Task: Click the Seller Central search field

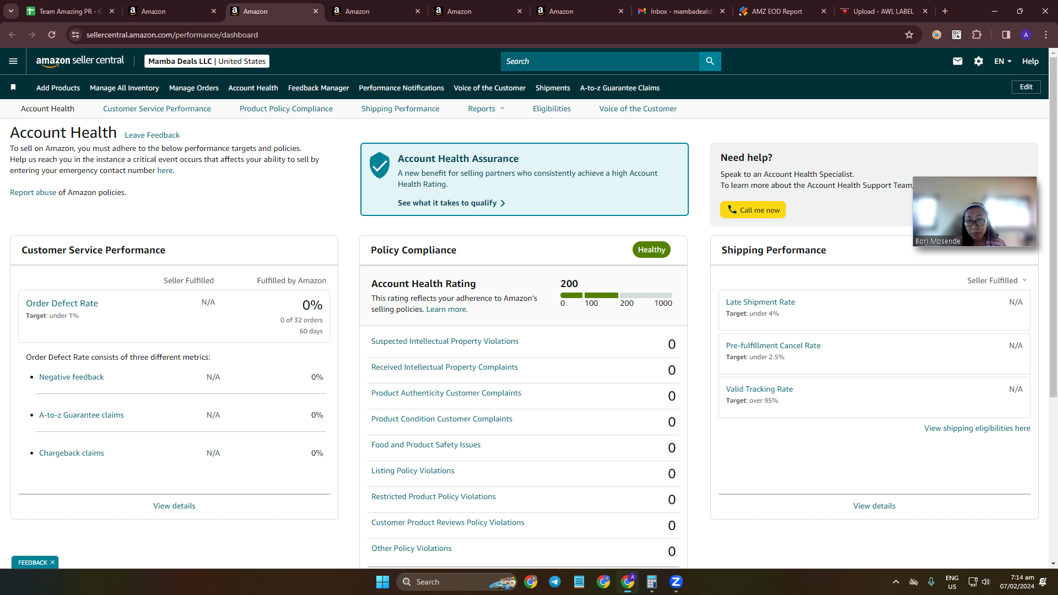Action: [600, 61]
